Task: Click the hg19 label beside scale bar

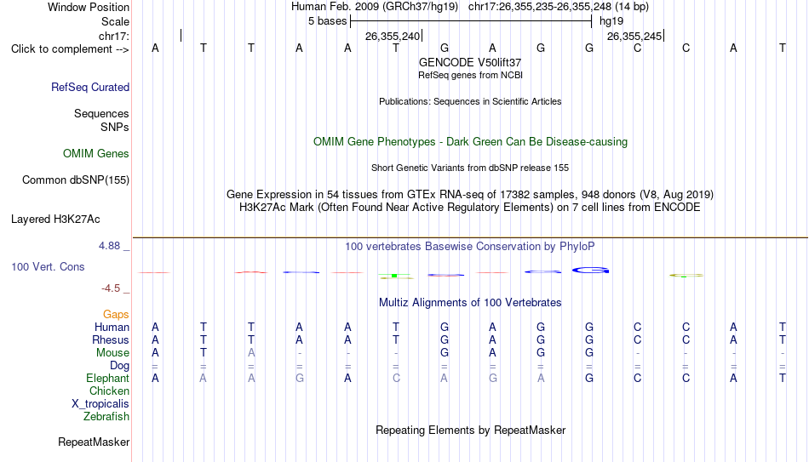Action: (611, 21)
